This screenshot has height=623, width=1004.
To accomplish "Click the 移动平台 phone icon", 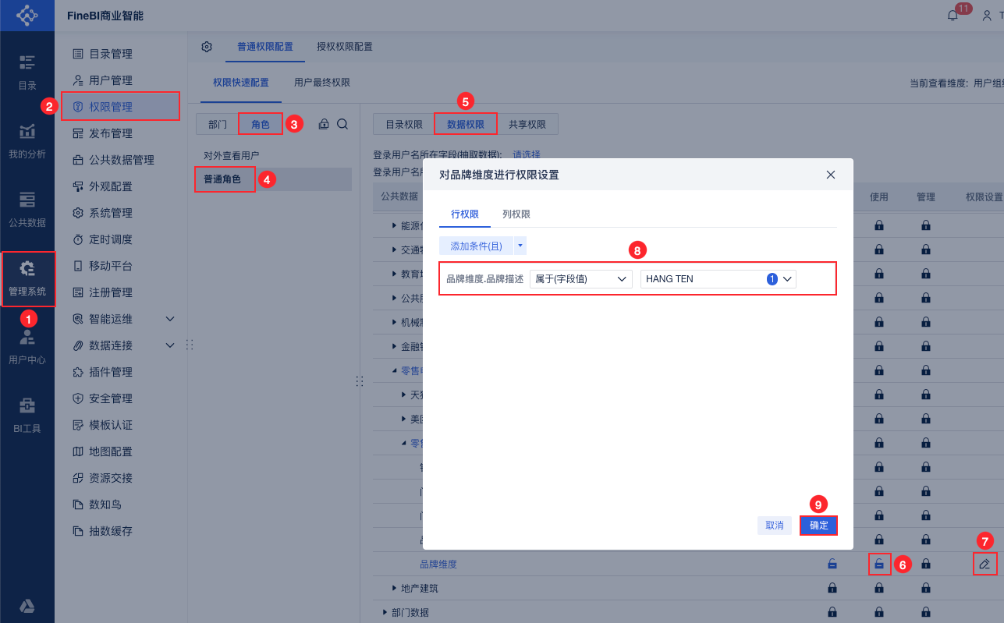I will (x=77, y=266).
